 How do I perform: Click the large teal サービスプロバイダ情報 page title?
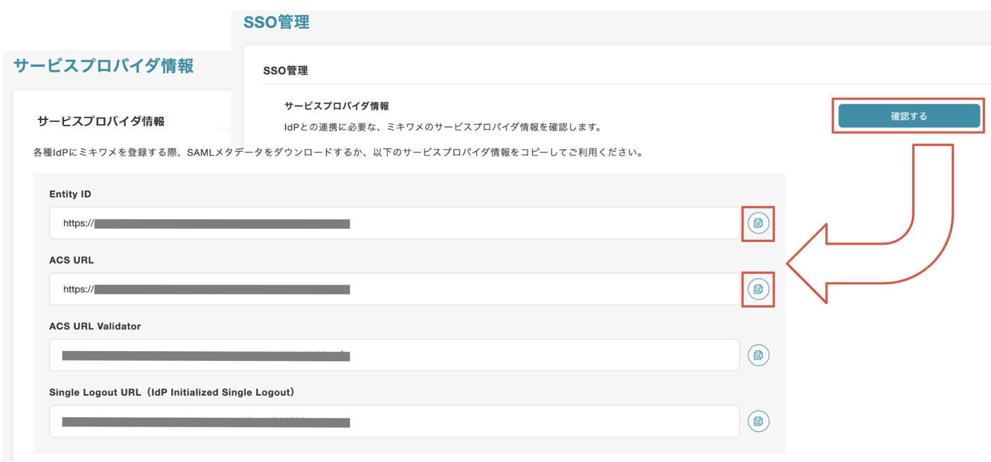pos(104,66)
